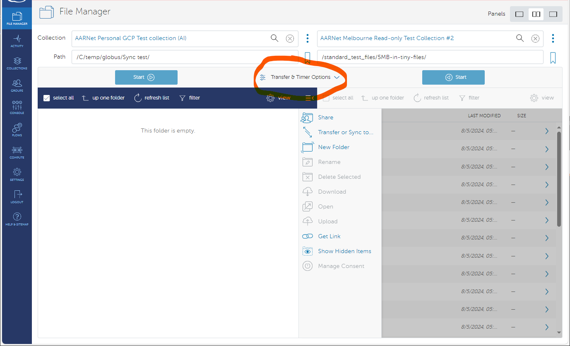This screenshot has width=570, height=346.
Task: Open the Activity page
Action: pyautogui.click(x=17, y=41)
